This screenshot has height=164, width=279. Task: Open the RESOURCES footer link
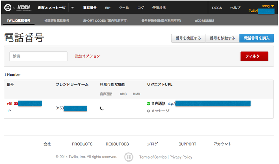(117, 144)
